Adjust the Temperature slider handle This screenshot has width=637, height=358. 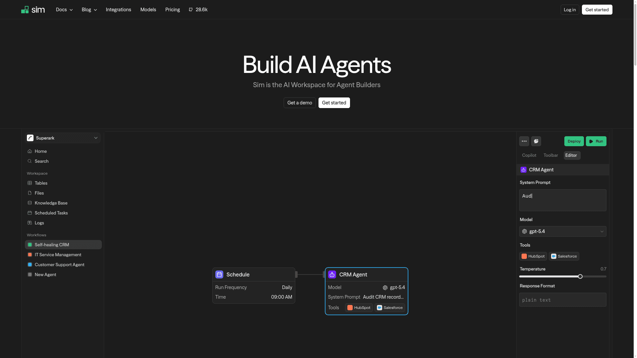point(580,276)
